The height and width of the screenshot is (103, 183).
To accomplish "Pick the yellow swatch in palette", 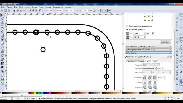I will [35, 93].
